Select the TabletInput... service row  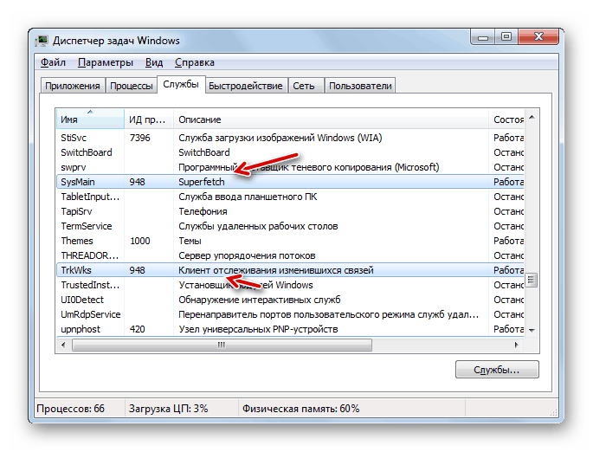tap(290, 197)
